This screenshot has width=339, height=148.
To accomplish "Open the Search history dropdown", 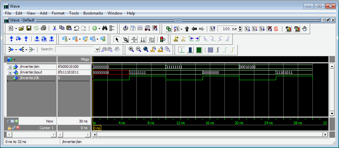I will [x=97, y=49].
